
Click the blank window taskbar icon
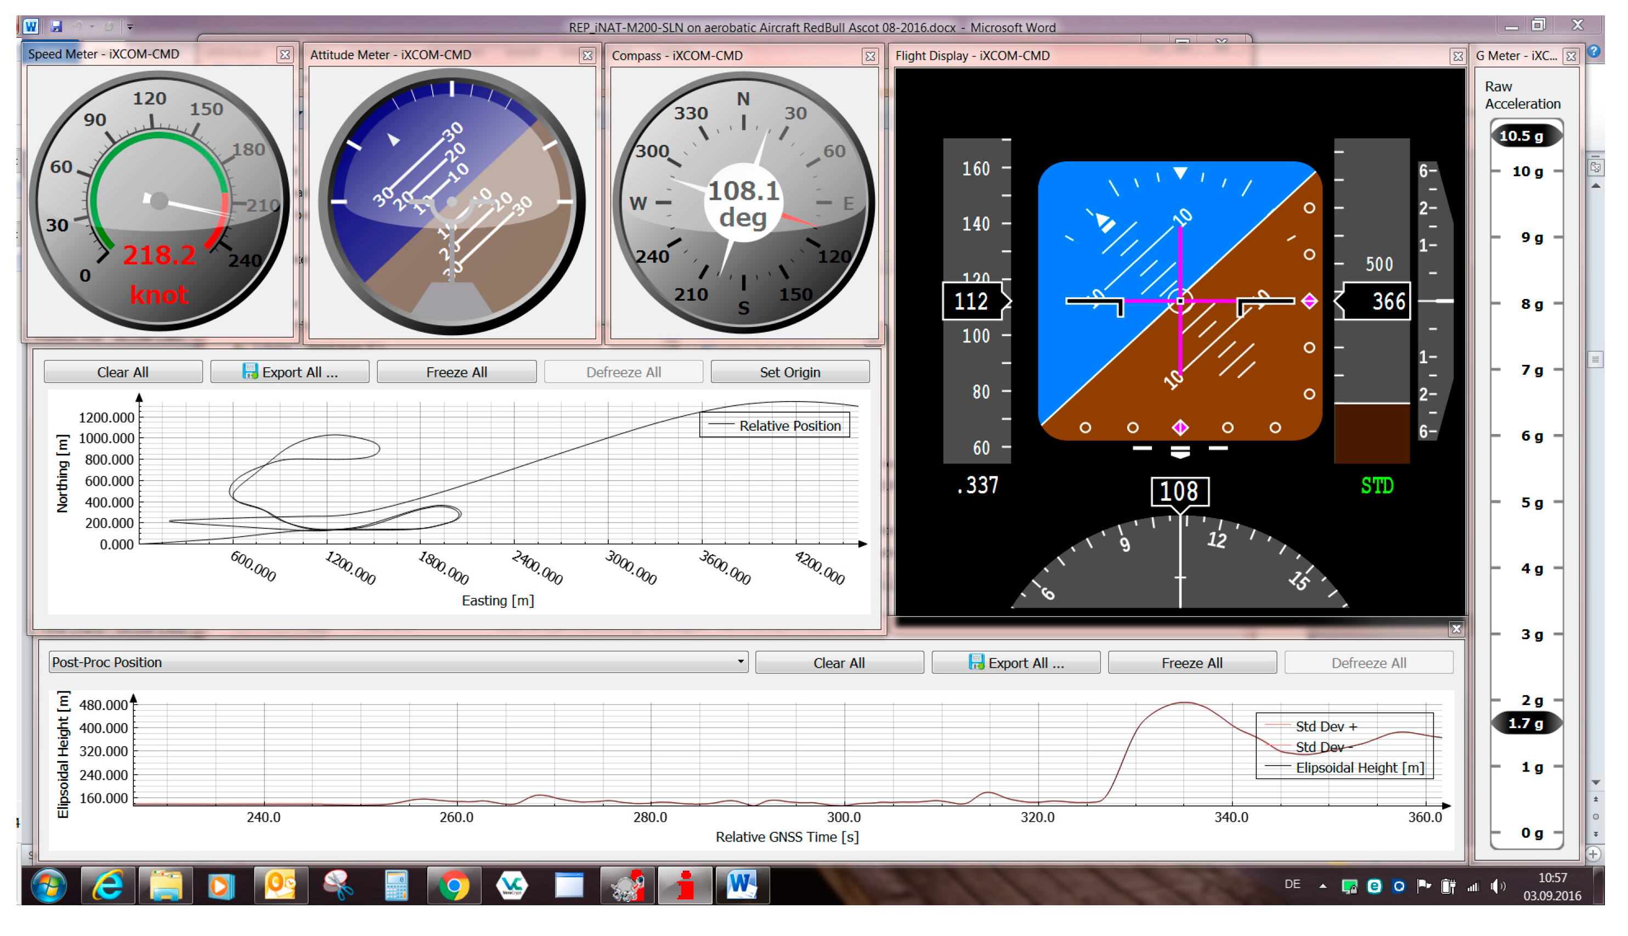point(569,886)
